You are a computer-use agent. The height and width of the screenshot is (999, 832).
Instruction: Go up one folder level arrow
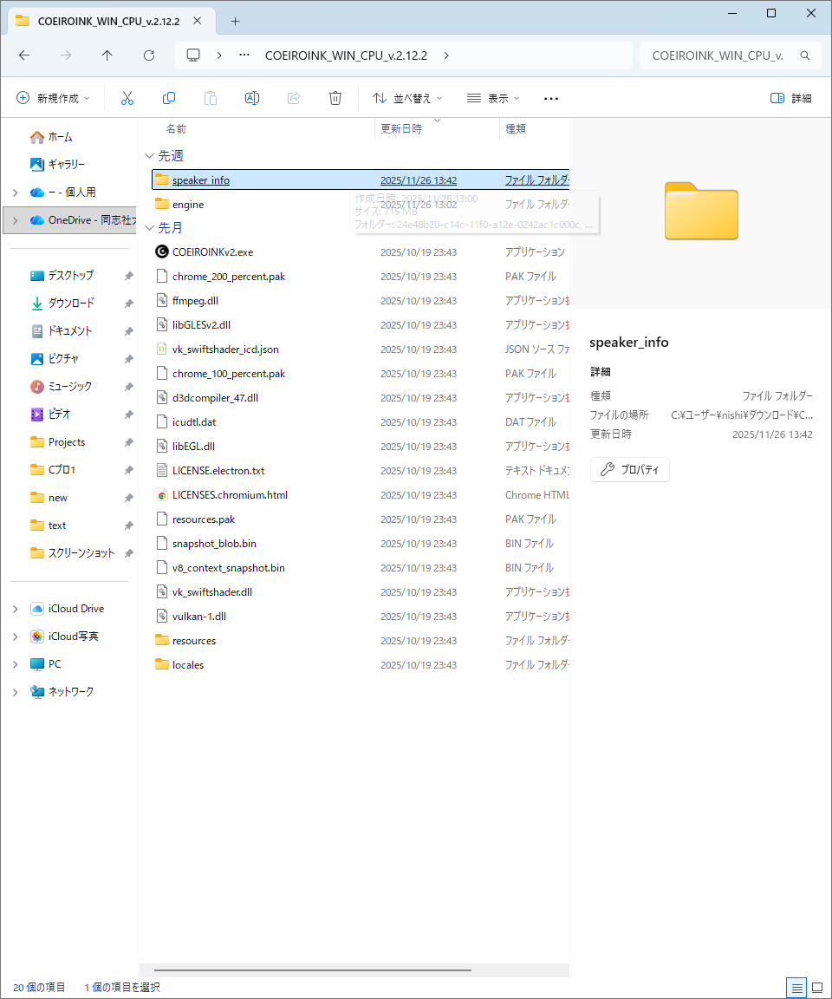pyautogui.click(x=107, y=55)
